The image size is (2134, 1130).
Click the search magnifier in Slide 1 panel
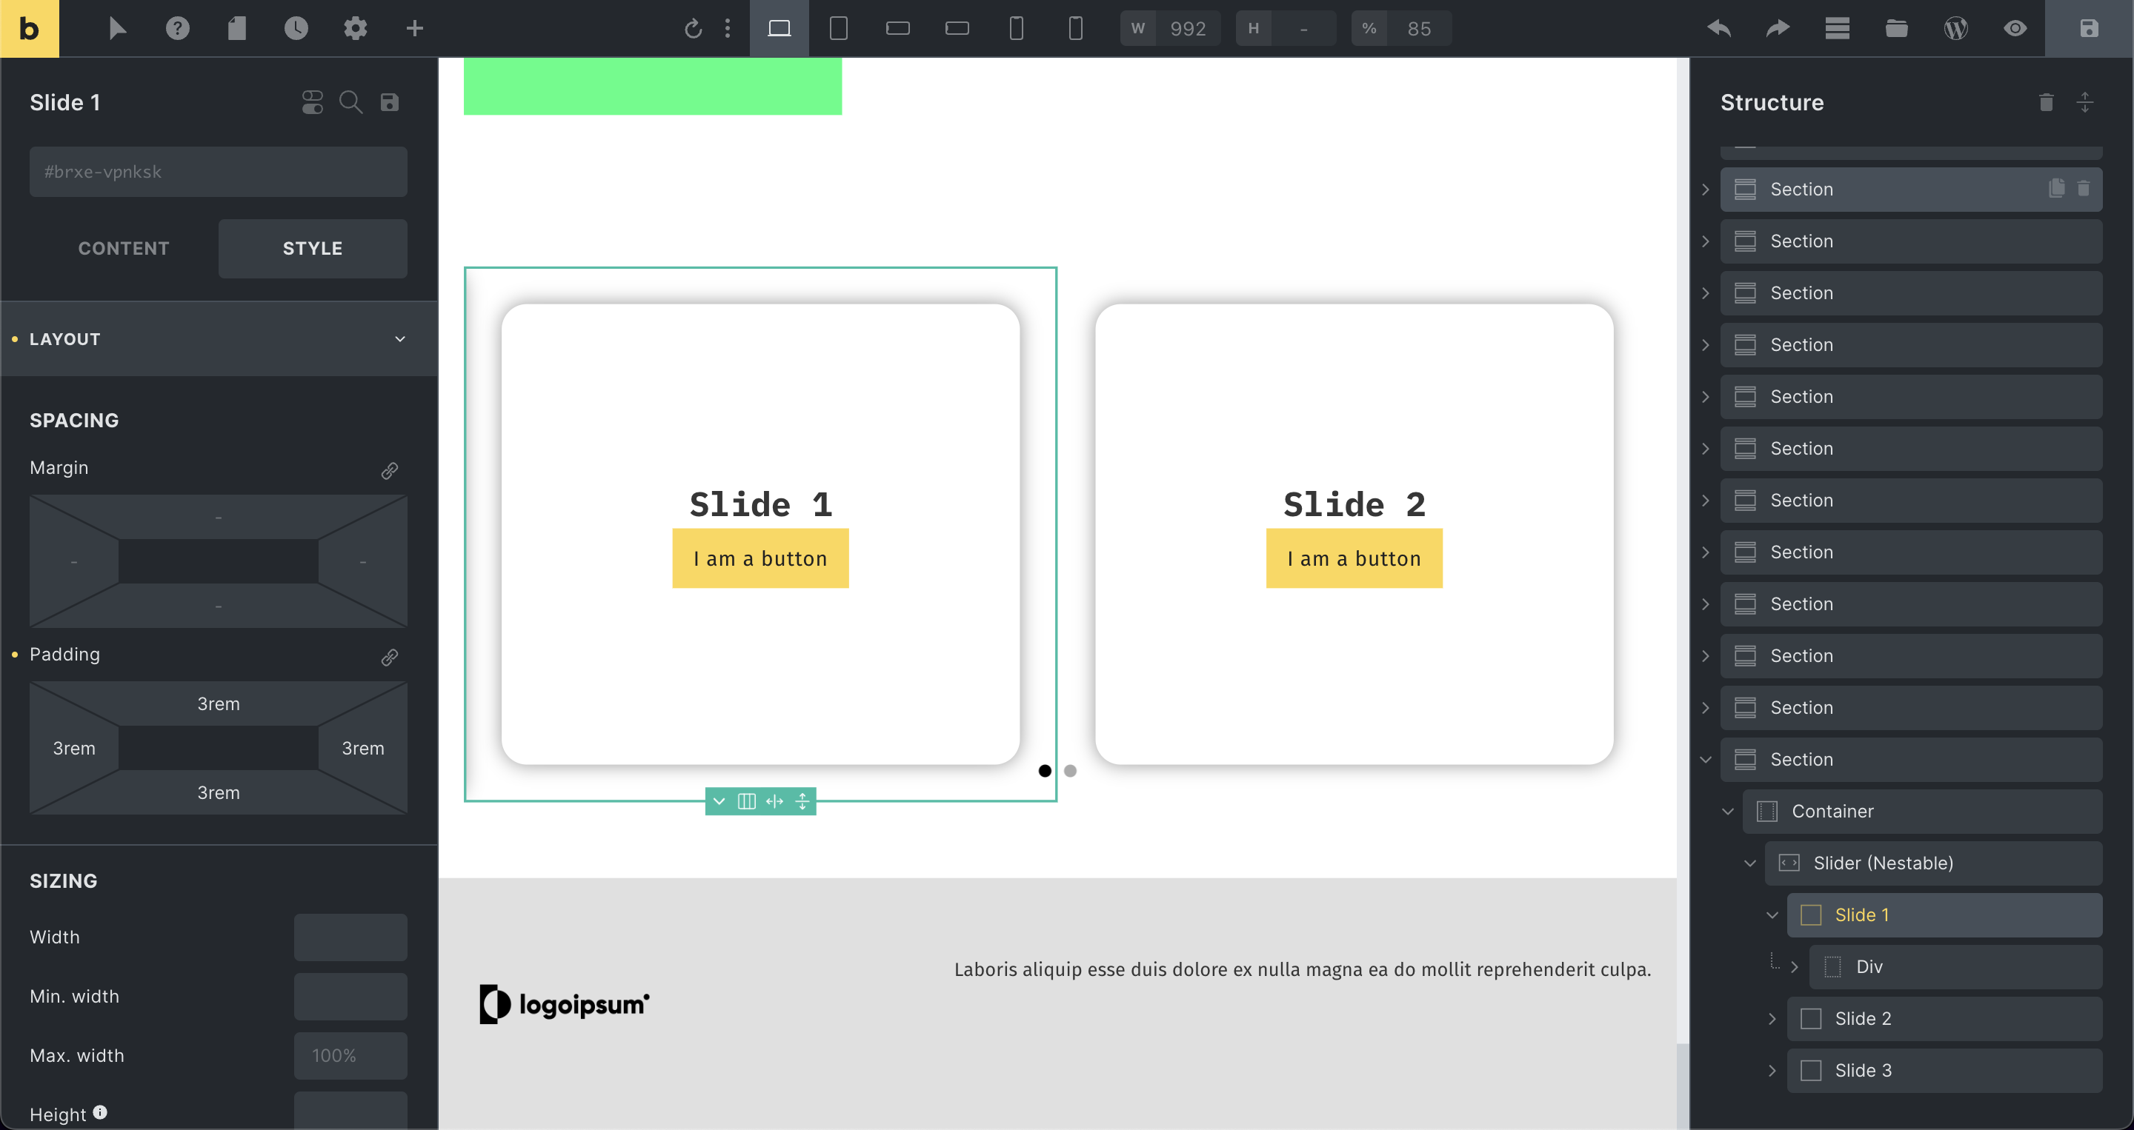tap(351, 102)
